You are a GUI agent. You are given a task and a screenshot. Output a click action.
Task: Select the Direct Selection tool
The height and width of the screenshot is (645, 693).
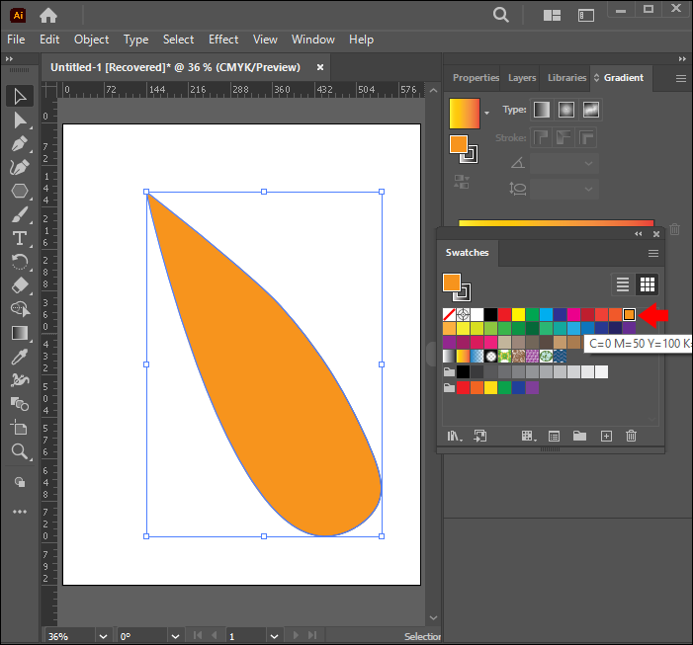[20, 120]
